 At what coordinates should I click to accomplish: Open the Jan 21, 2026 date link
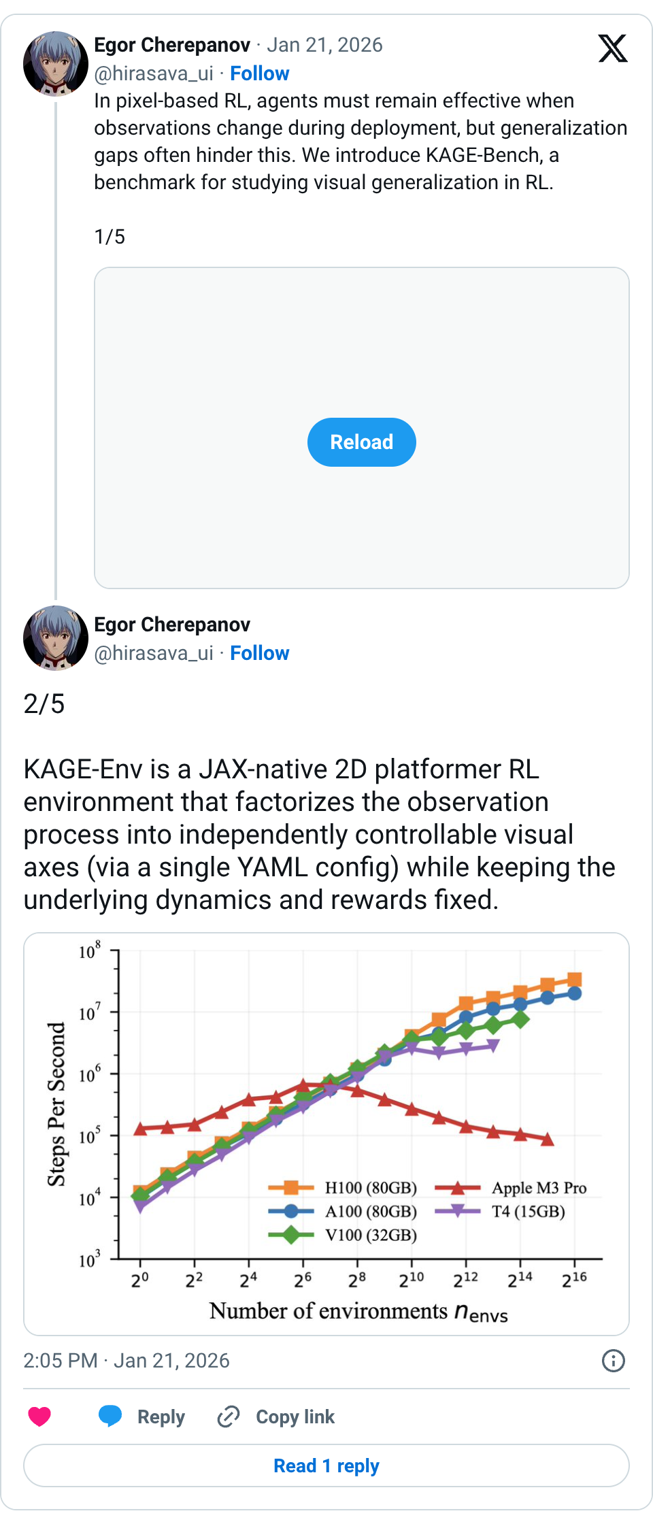tap(326, 45)
